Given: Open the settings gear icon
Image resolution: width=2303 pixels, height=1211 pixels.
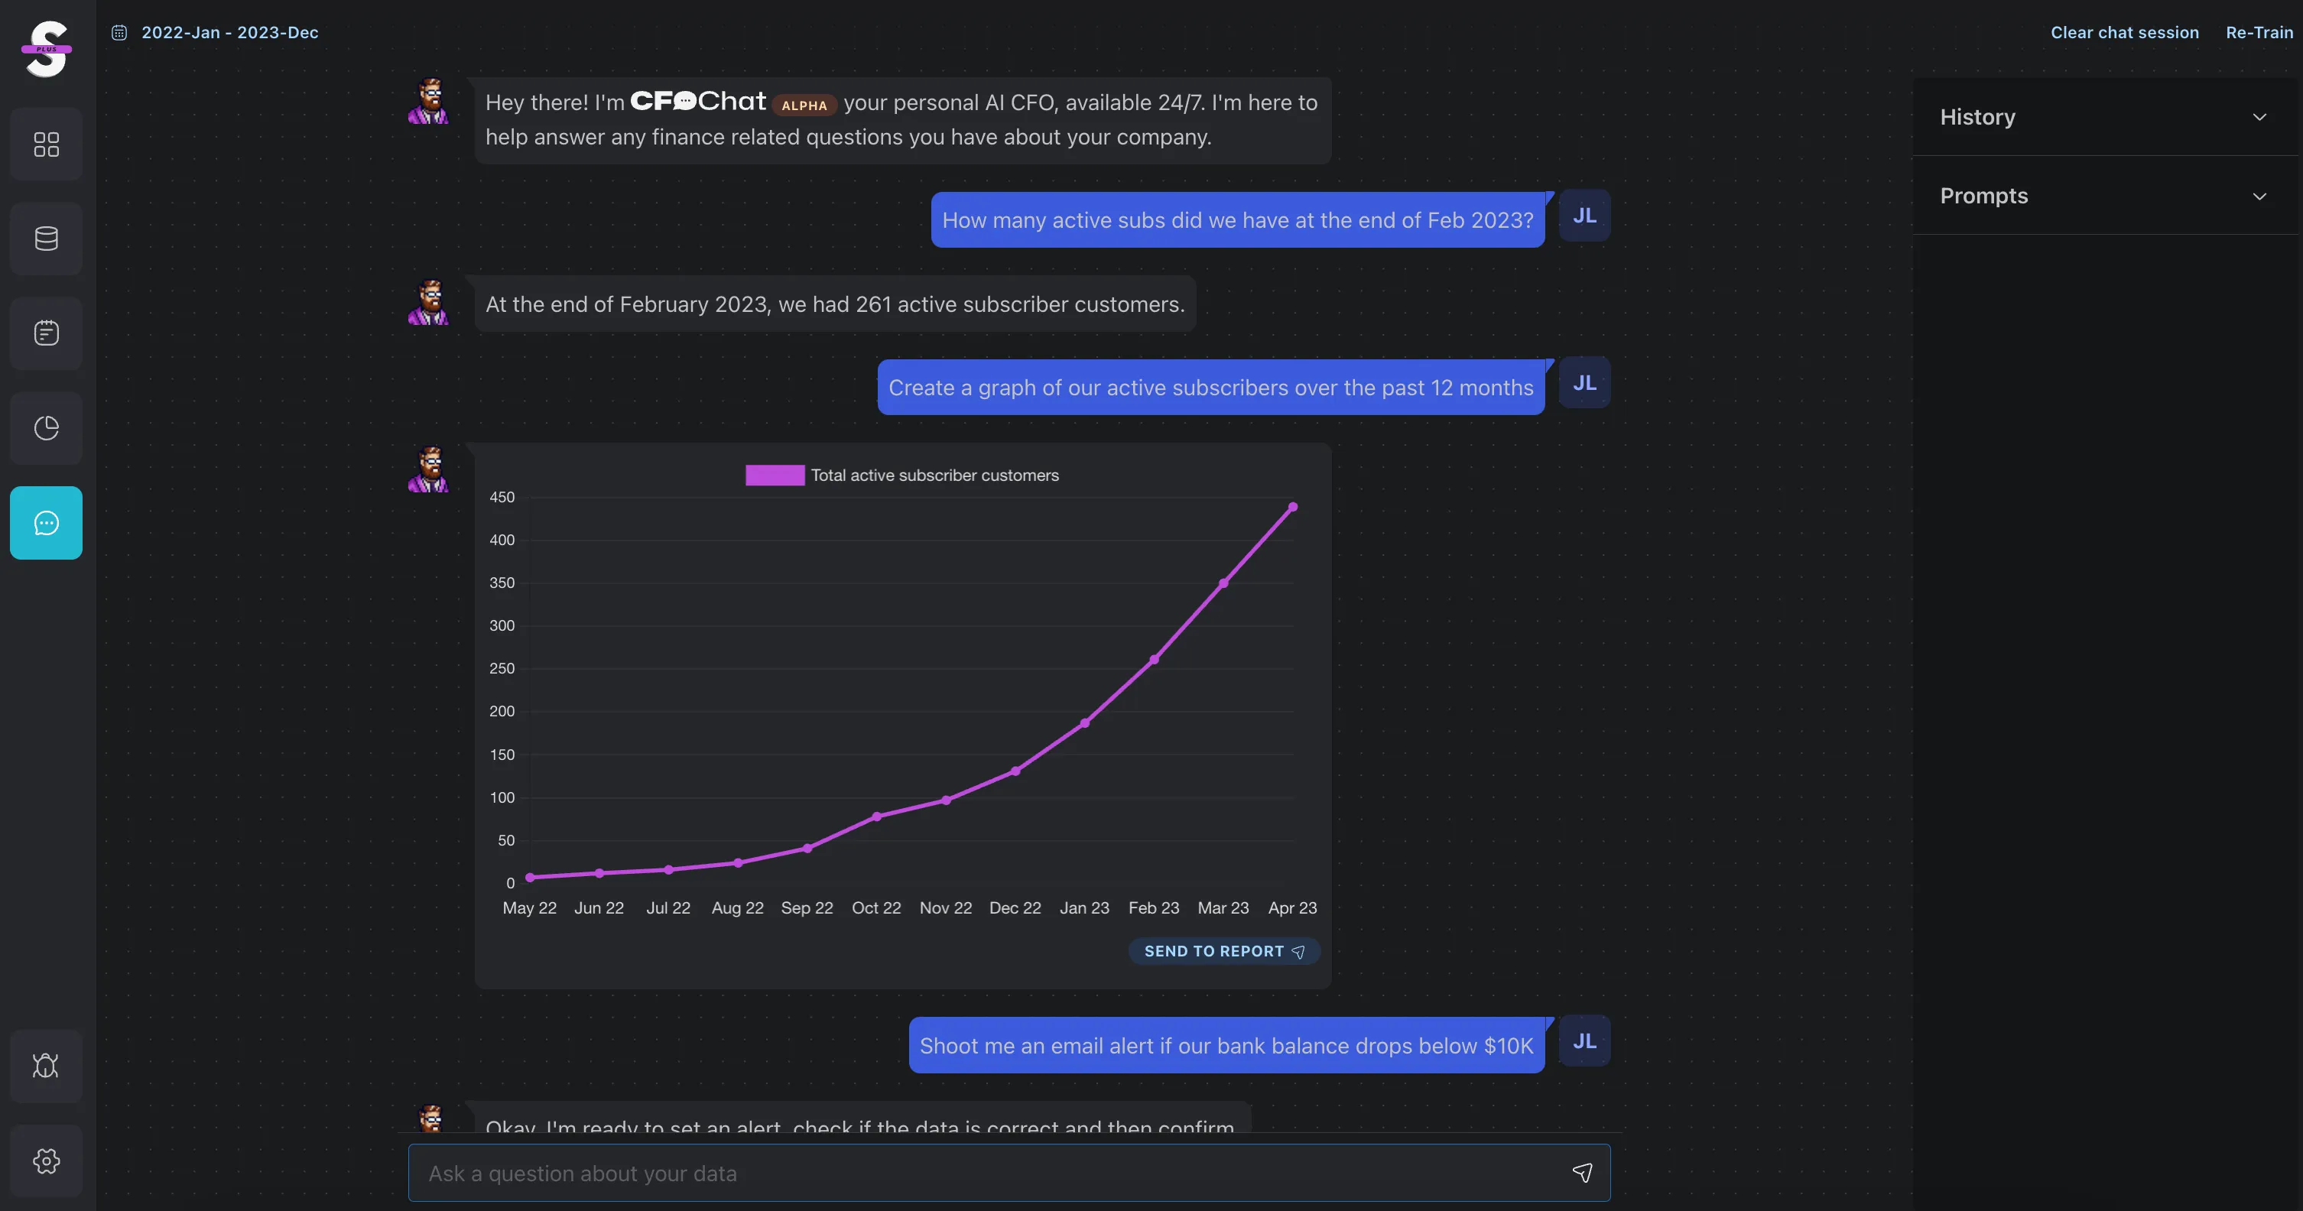Looking at the screenshot, I should coord(46,1160).
